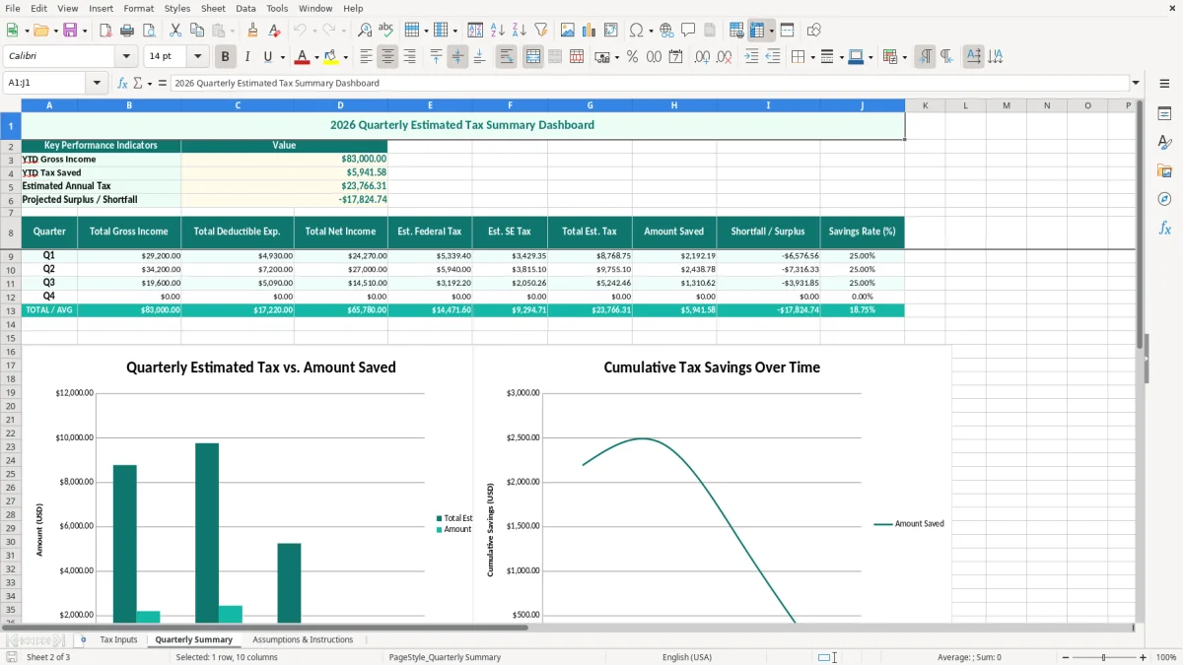The height and width of the screenshot is (665, 1183).
Task: Switch to Assumptions & Instructions tab
Action: (303, 639)
